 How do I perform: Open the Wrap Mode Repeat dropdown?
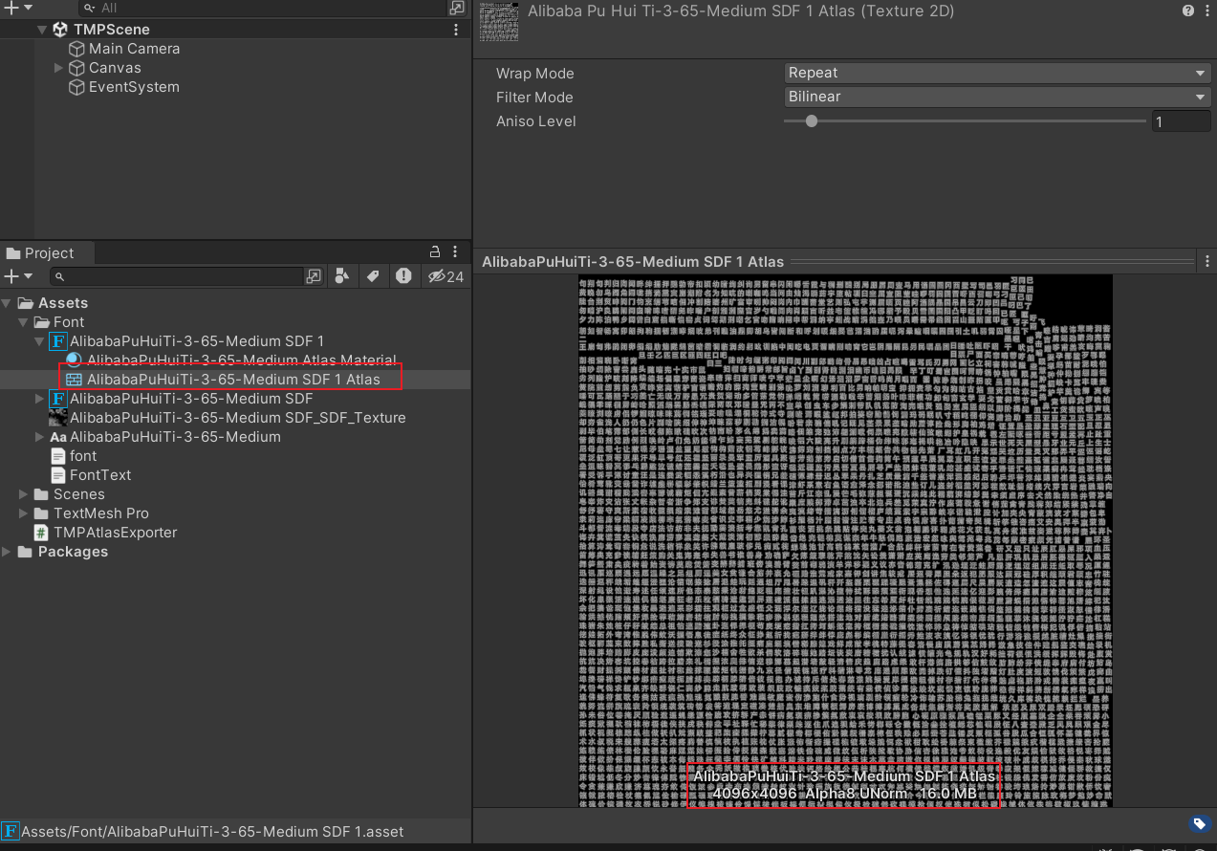[997, 73]
